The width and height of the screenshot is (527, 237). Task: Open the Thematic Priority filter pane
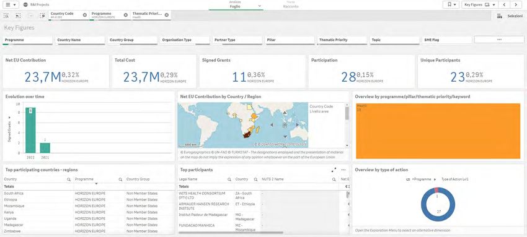coord(342,40)
